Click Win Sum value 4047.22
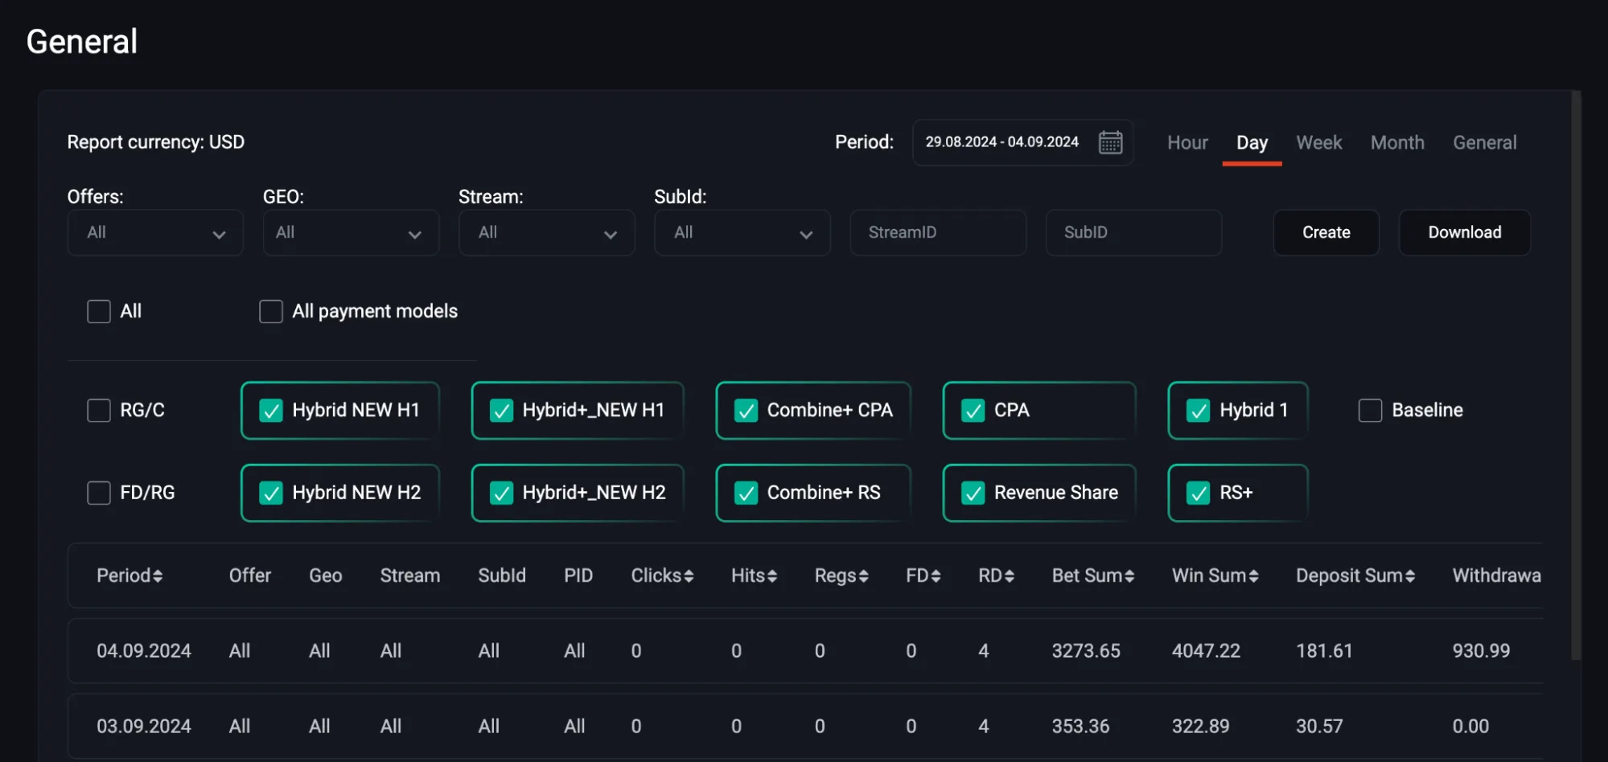This screenshot has height=762, width=1608. [x=1206, y=650]
